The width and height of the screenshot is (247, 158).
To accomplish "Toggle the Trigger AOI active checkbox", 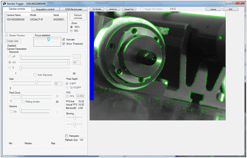I will coord(142,9).
